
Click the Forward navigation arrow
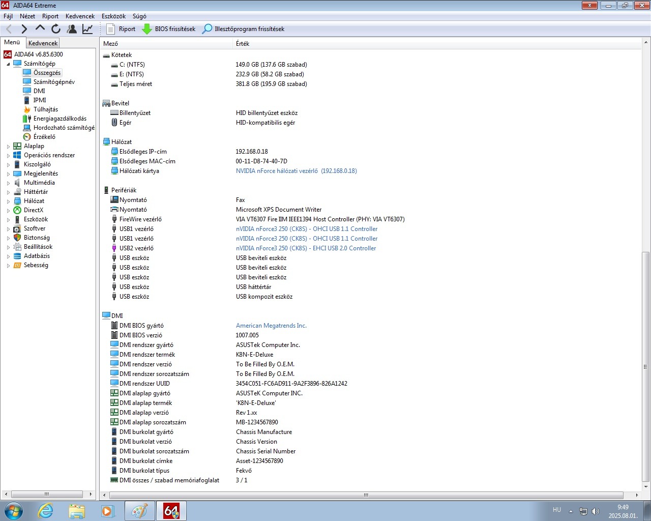[24, 29]
